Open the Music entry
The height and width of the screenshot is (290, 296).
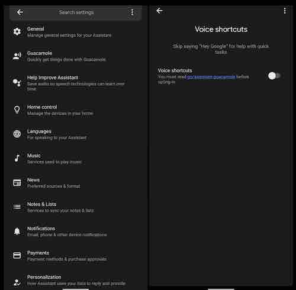[76, 158]
